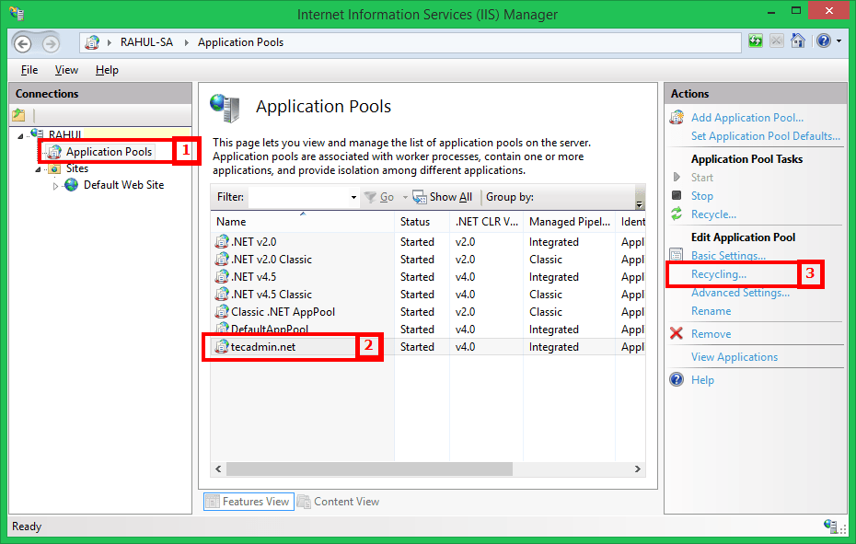856x544 pixels.
Task: Open Help from the bottom of Actions pane
Action: (x=702, y=379)
